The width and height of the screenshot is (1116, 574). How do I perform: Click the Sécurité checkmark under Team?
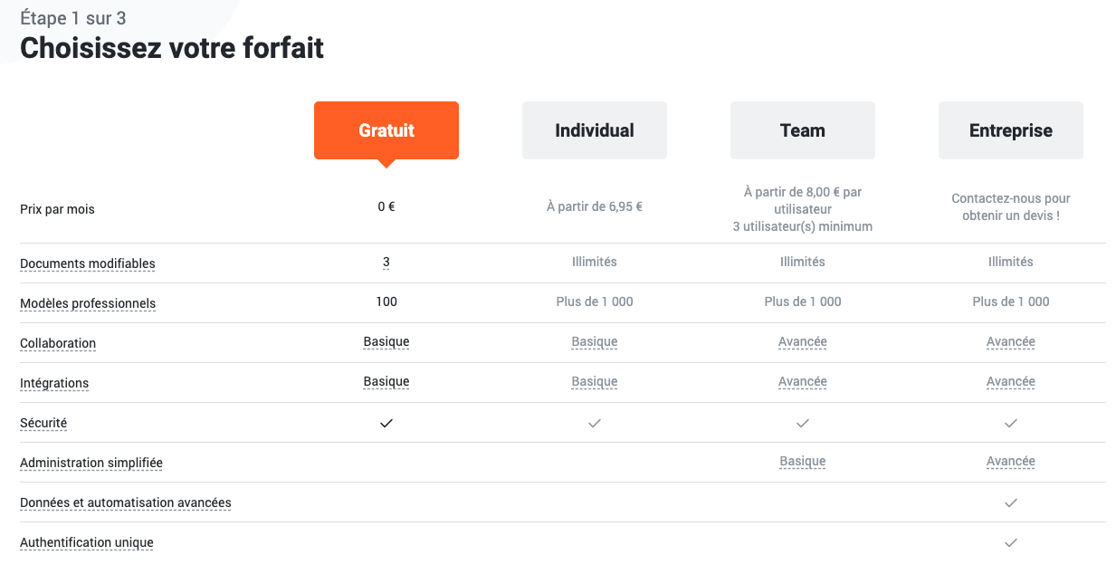click(803, 423)
